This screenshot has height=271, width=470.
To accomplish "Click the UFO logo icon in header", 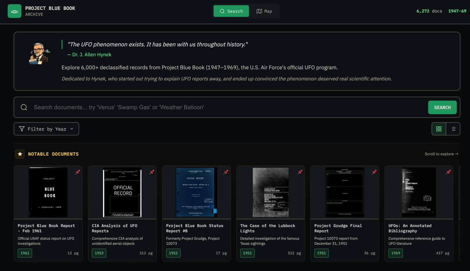I will tap(15, 11).
